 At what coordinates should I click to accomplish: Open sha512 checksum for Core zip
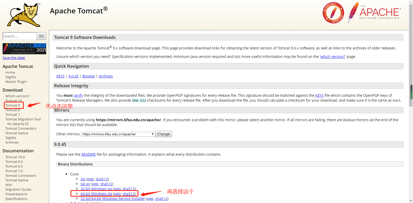[102, 179]
